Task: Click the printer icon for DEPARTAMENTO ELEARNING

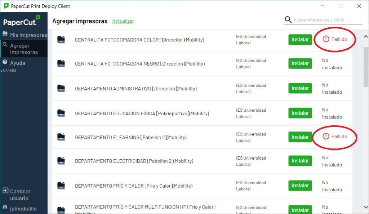Action: [x=61, y=137]
